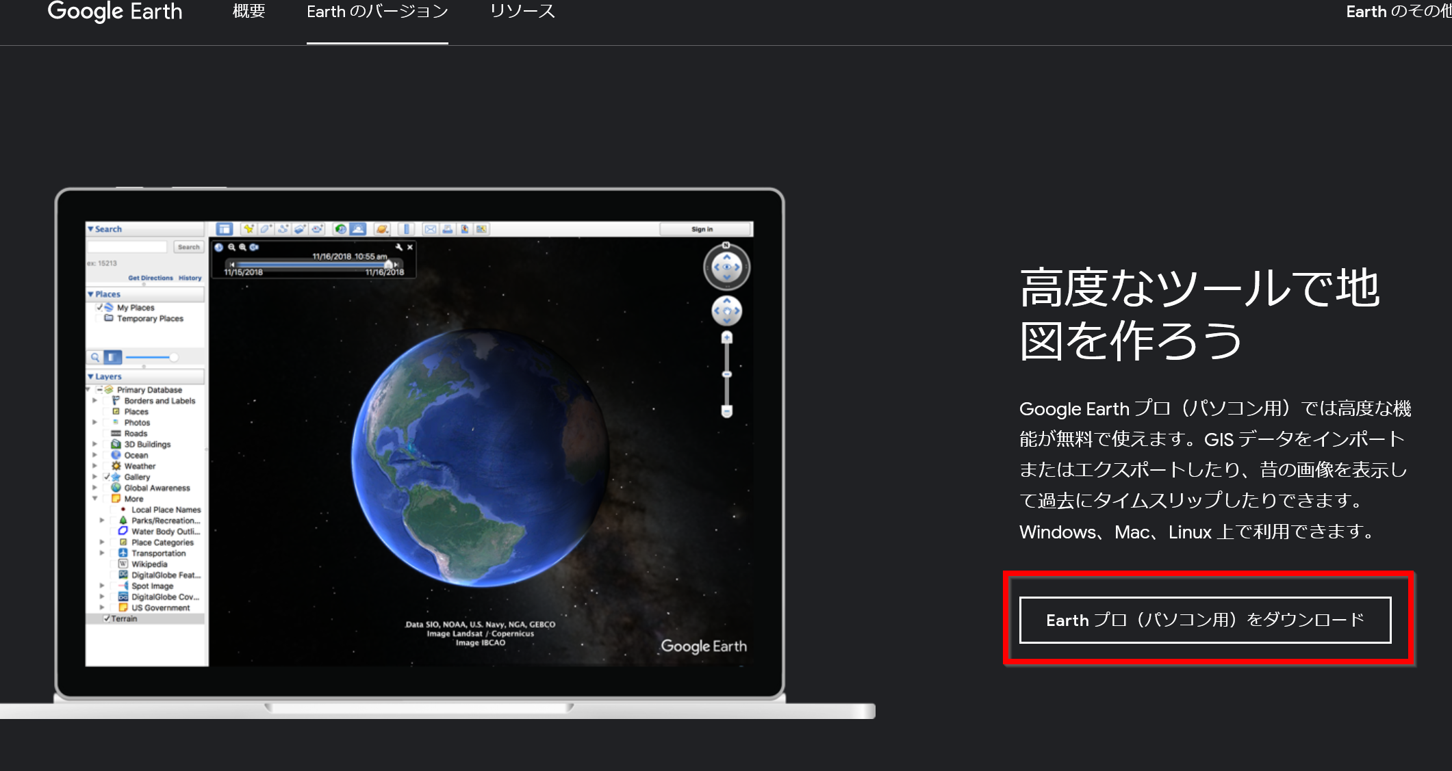Image resolution: width=1452 pixels, height=771 pixels.
Task: Step to previous imagery date arrow
Action: [232, 264]
